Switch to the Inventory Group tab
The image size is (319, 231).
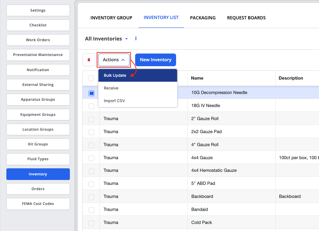111,18
